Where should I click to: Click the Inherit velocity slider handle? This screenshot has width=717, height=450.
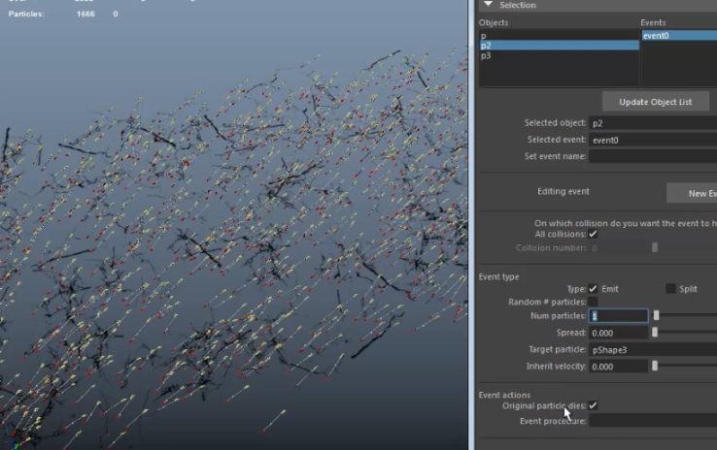[x=655, y=366]
